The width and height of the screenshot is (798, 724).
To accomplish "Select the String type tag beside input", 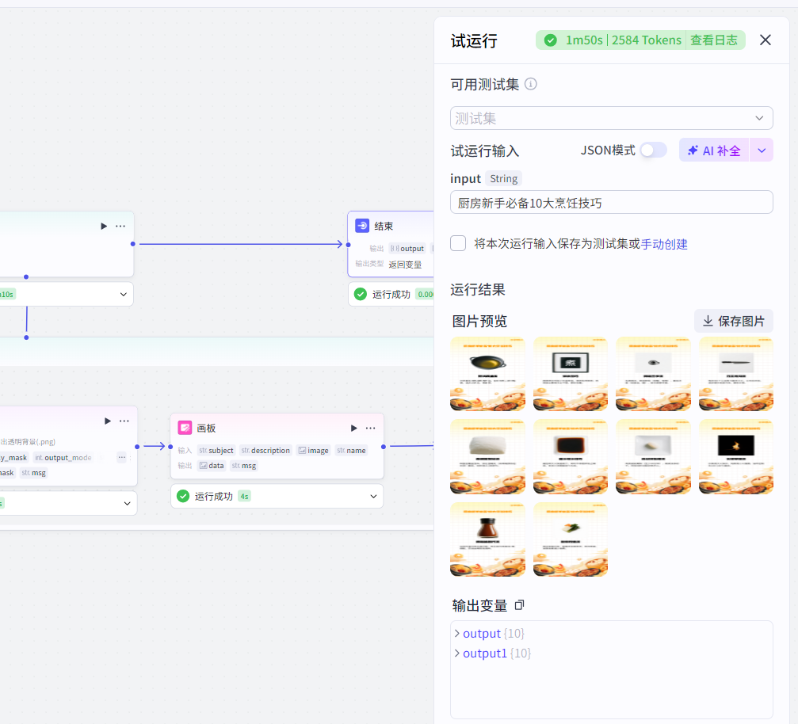I will pyautogui.click(x=503, y=178).
